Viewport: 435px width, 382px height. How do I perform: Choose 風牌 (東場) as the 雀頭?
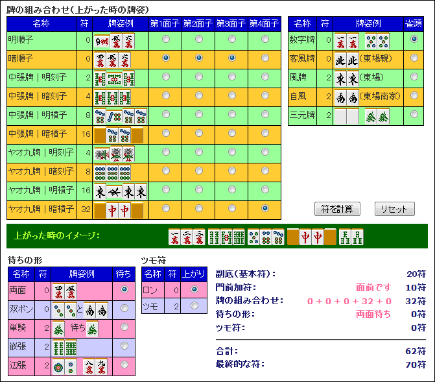(x=414, y=77)
